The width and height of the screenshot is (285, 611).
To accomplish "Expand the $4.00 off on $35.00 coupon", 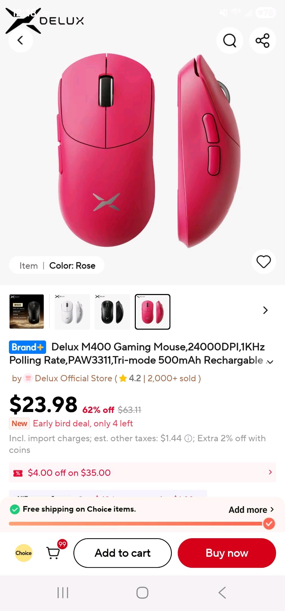I will (142, 472).
